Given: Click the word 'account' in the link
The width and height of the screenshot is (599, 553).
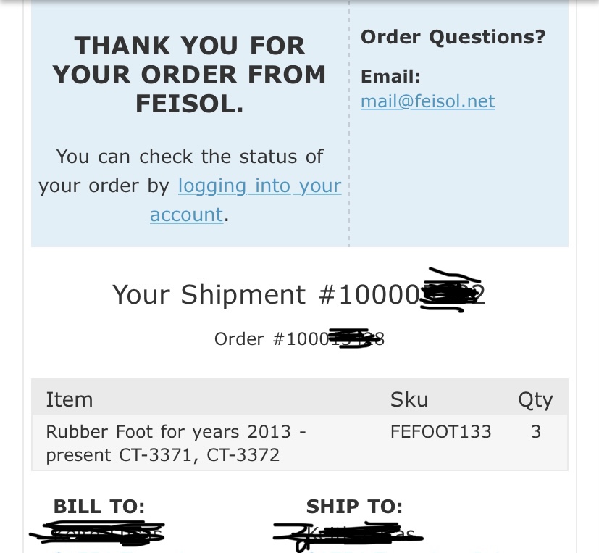Looking at the screenshot, I should [x=186, y=215].
